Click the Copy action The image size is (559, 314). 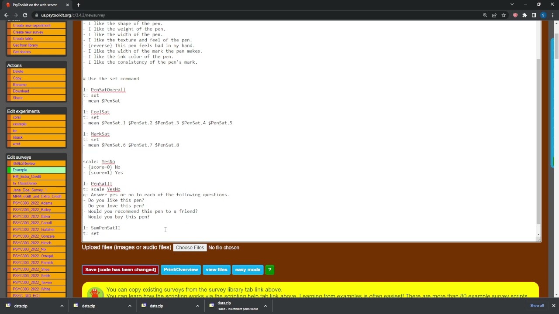click(17, 78)
